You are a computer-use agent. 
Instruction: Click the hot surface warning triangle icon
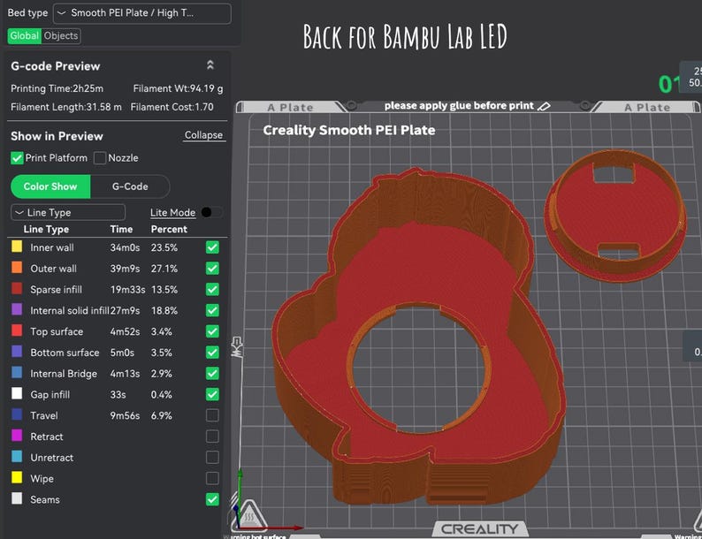(x=249, y=515)
